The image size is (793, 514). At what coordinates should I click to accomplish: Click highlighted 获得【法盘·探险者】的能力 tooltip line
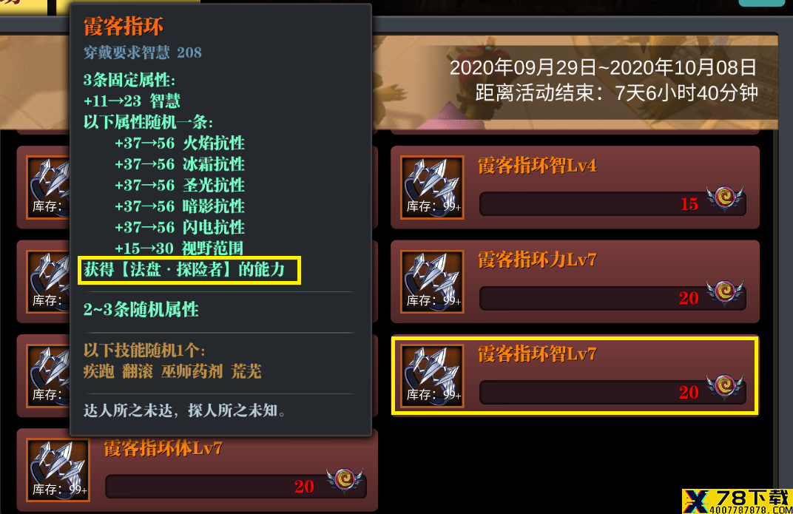(x=189, y=270)
